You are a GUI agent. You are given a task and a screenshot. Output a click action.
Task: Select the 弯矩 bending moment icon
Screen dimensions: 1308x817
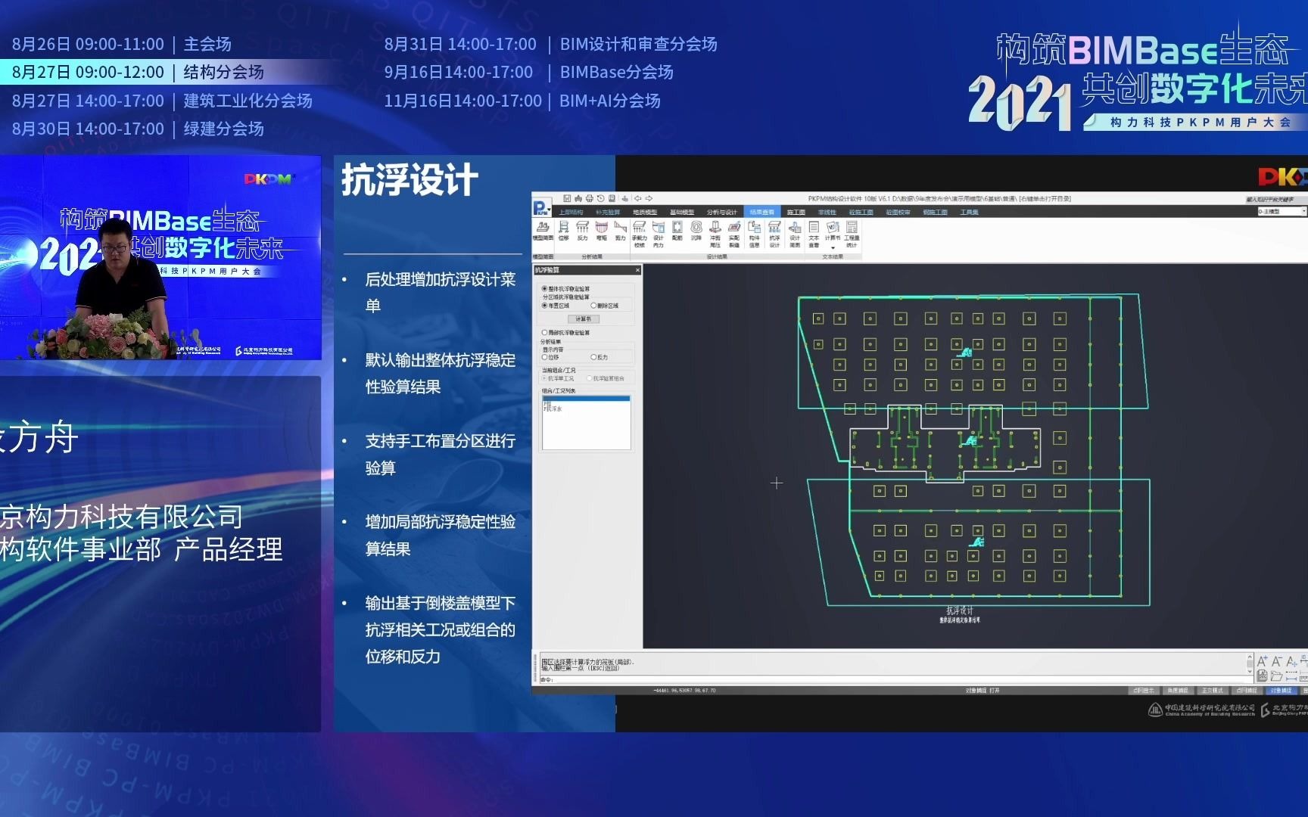tap(601, 232)
